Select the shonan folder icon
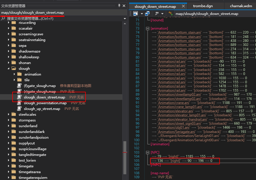This screenshot has height=180, width=256. pyautogui.click(x=14, y=63)
